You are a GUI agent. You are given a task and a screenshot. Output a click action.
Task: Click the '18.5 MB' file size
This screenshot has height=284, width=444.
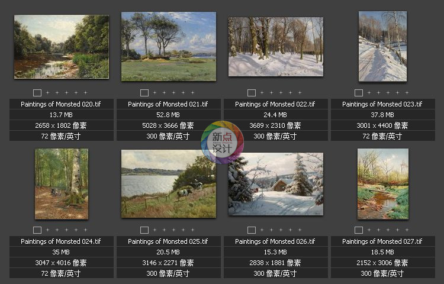[x=382, y=252]
